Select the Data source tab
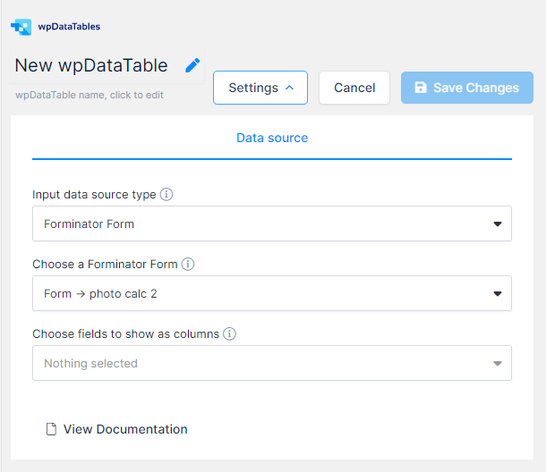546x472 pixels. click(272, 138)
